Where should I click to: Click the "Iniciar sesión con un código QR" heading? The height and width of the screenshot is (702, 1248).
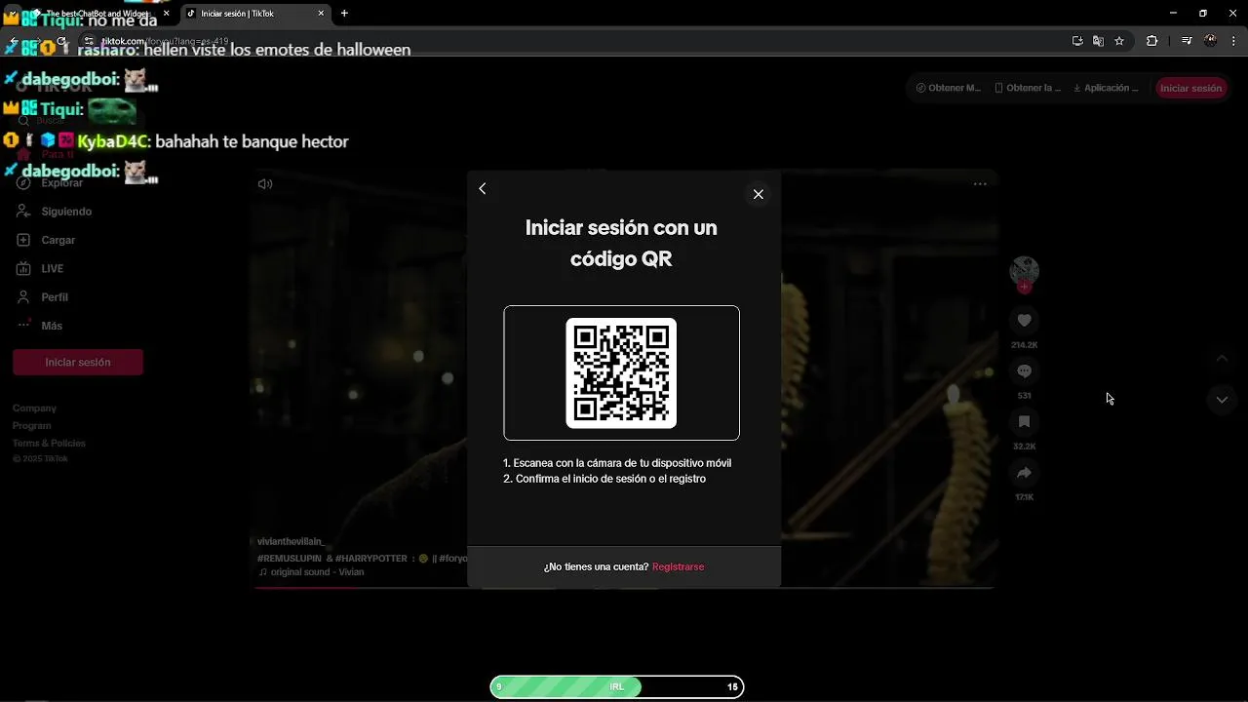(x=621, y=243)
